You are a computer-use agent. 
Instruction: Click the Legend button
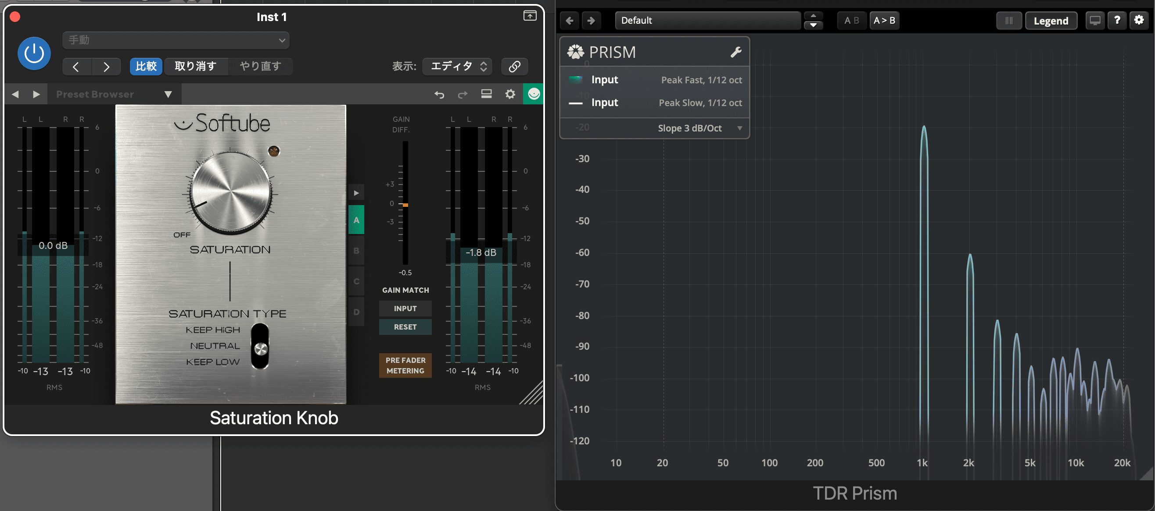click(1051, 21)
